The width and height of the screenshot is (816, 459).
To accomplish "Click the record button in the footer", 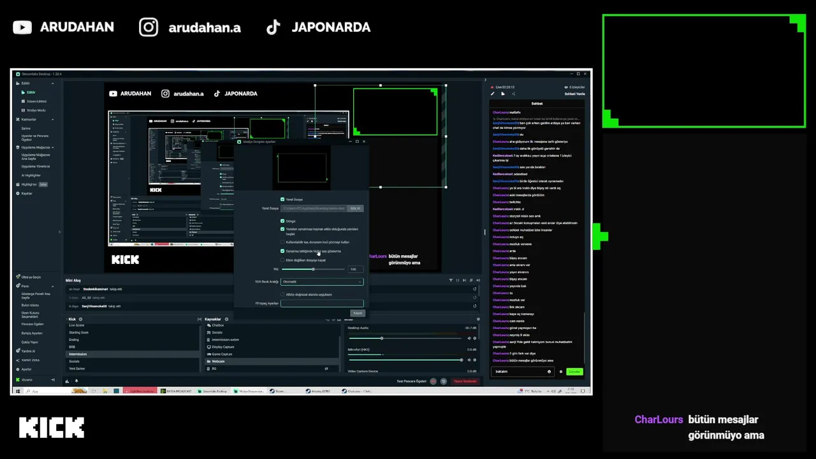I will pos(433,381).
